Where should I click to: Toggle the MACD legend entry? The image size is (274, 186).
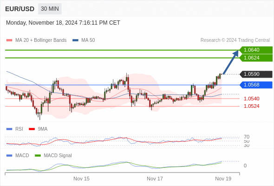pos(18,155)
